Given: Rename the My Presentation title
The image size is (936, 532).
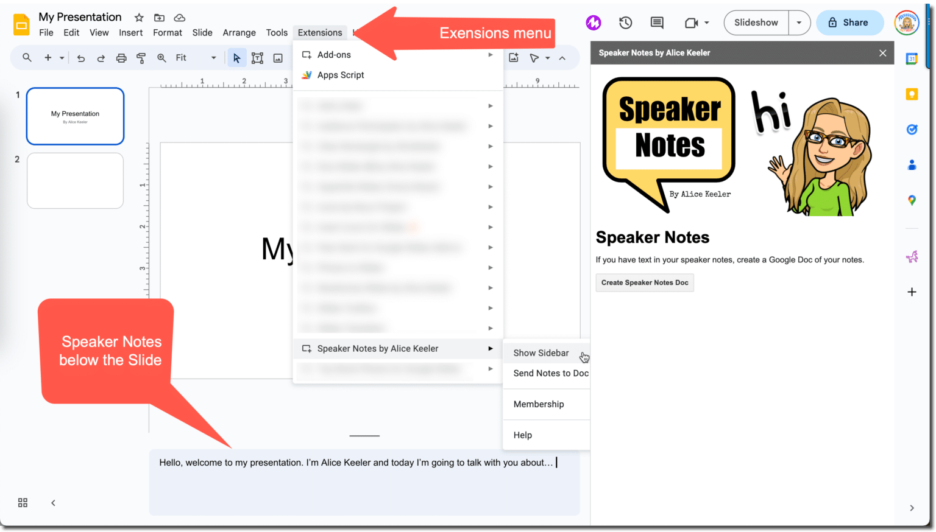Looking at the screenshot, I should pos(80,17).
